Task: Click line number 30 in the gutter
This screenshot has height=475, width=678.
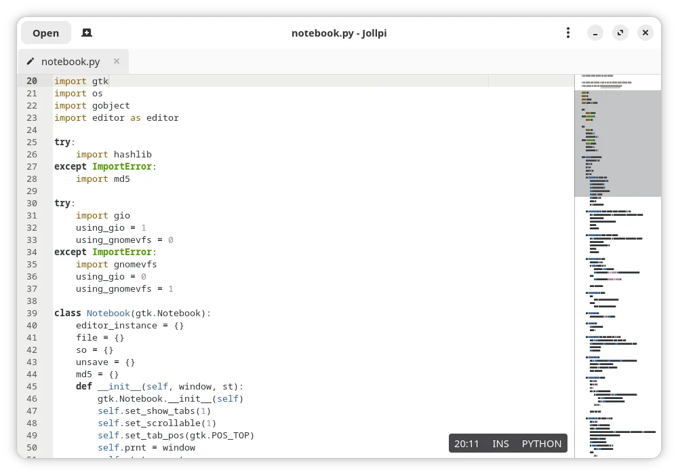Action: (x=32, y=204)
